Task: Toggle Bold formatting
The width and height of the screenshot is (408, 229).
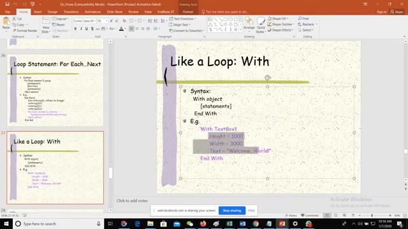Action: click(75, 29)
